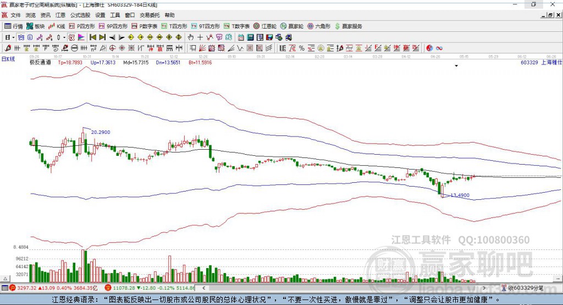The image size is (563, 305).
Task: Open the 文件 menu
Action: [x=15, y=15]
